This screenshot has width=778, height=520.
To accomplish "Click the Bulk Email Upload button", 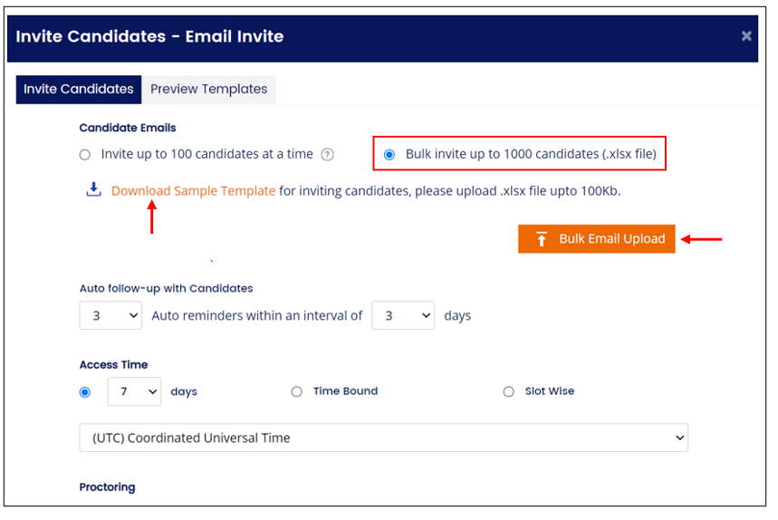I will (x=596, y=239).
